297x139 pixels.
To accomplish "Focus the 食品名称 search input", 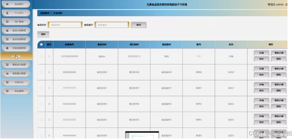I will point(65,25).
